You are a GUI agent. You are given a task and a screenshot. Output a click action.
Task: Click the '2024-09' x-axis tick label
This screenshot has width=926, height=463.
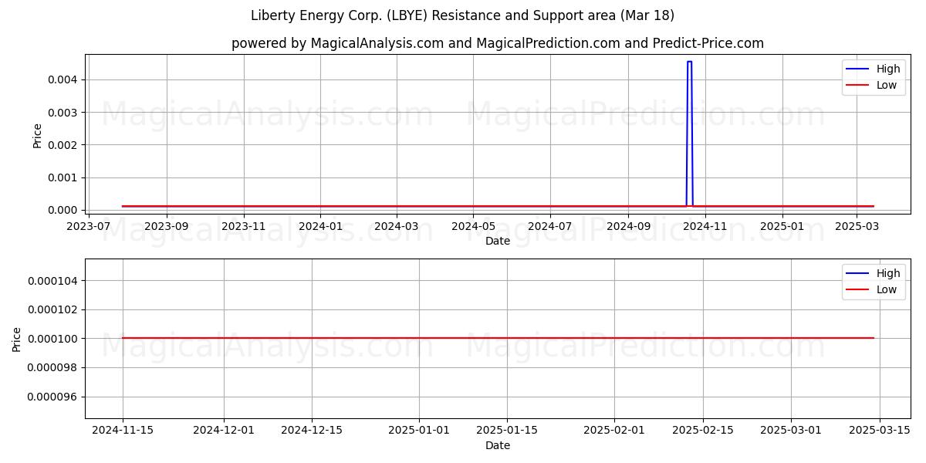coord(628,227)
